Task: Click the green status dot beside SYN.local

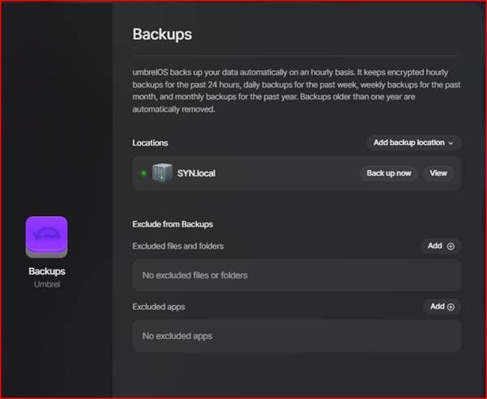Action: (x=143, y=173)
